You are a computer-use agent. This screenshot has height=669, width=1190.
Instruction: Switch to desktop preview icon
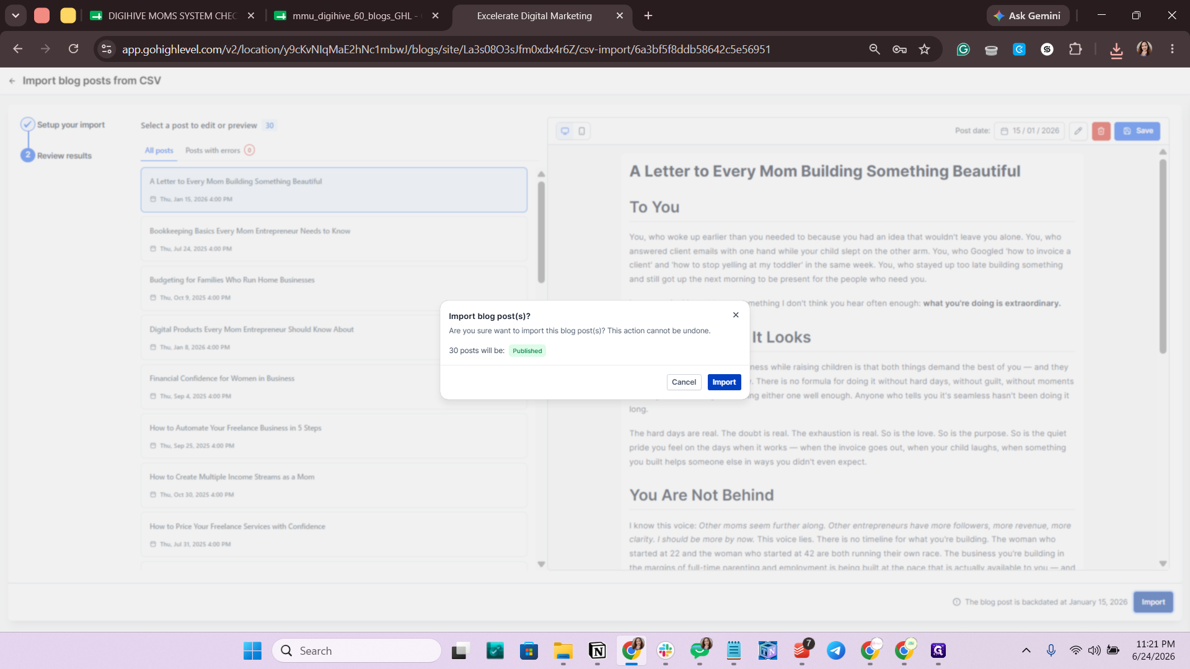(x=565, y=131)
